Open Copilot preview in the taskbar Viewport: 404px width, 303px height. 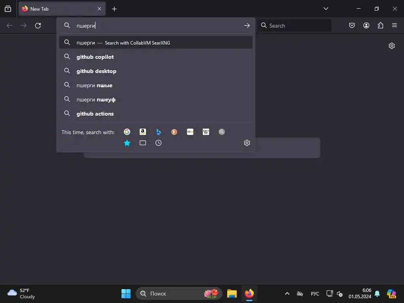click(x=391, y=294)
